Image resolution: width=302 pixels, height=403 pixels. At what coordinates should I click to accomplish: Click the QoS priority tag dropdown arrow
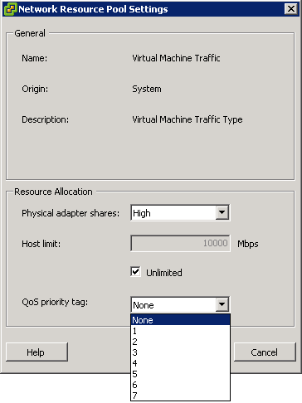pyautogui.click(x=222, y=304)
